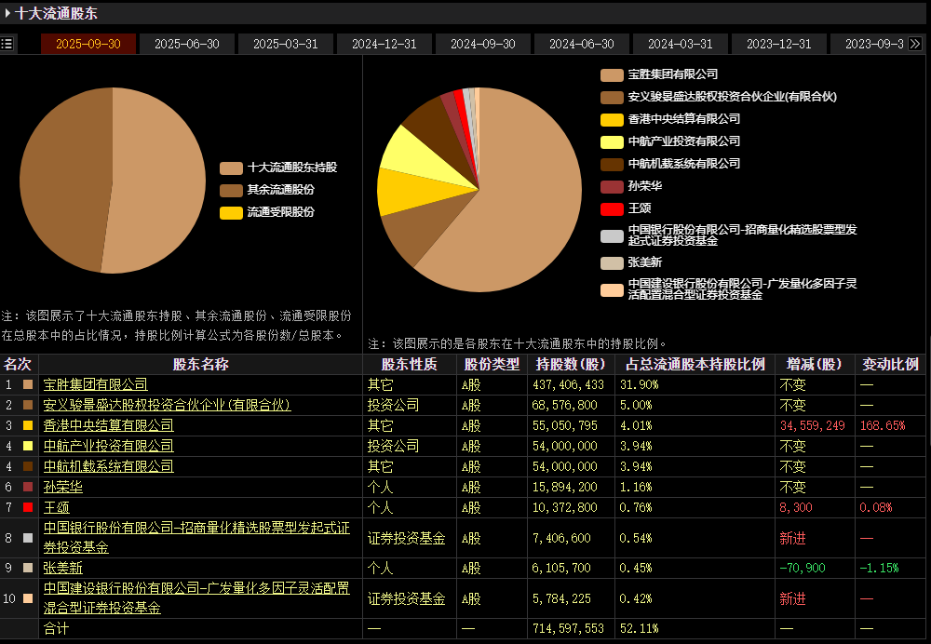Click the total ratio 52.11%

(x=640, y=628)
